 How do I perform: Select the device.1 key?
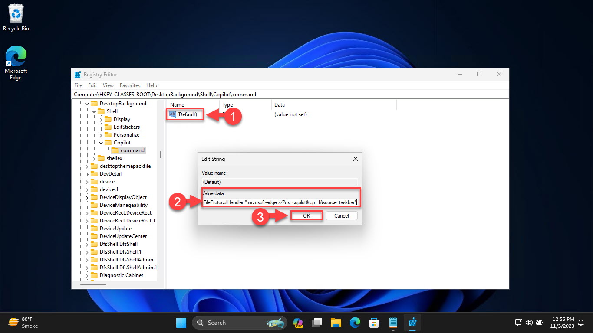(109, 189)
